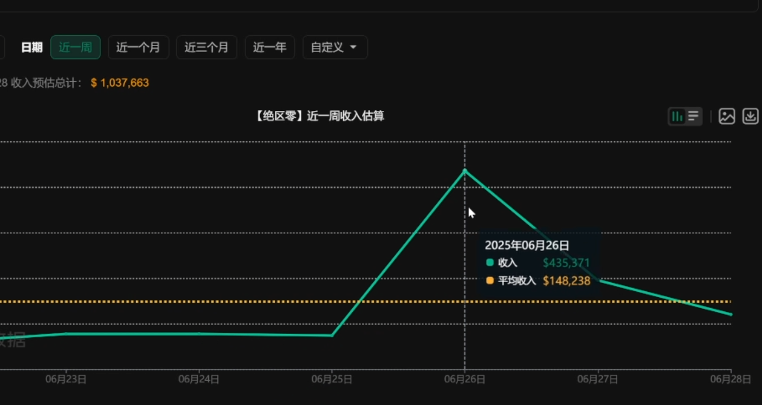This screenshot has height=405, width=762.
Task: Click the 06月24日 axis label
Action: tap(199, 379)
